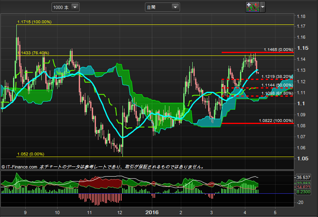Click the 1.07 price axis label
Viewport: 318px width, 217px height.
(x=301, y=137)
